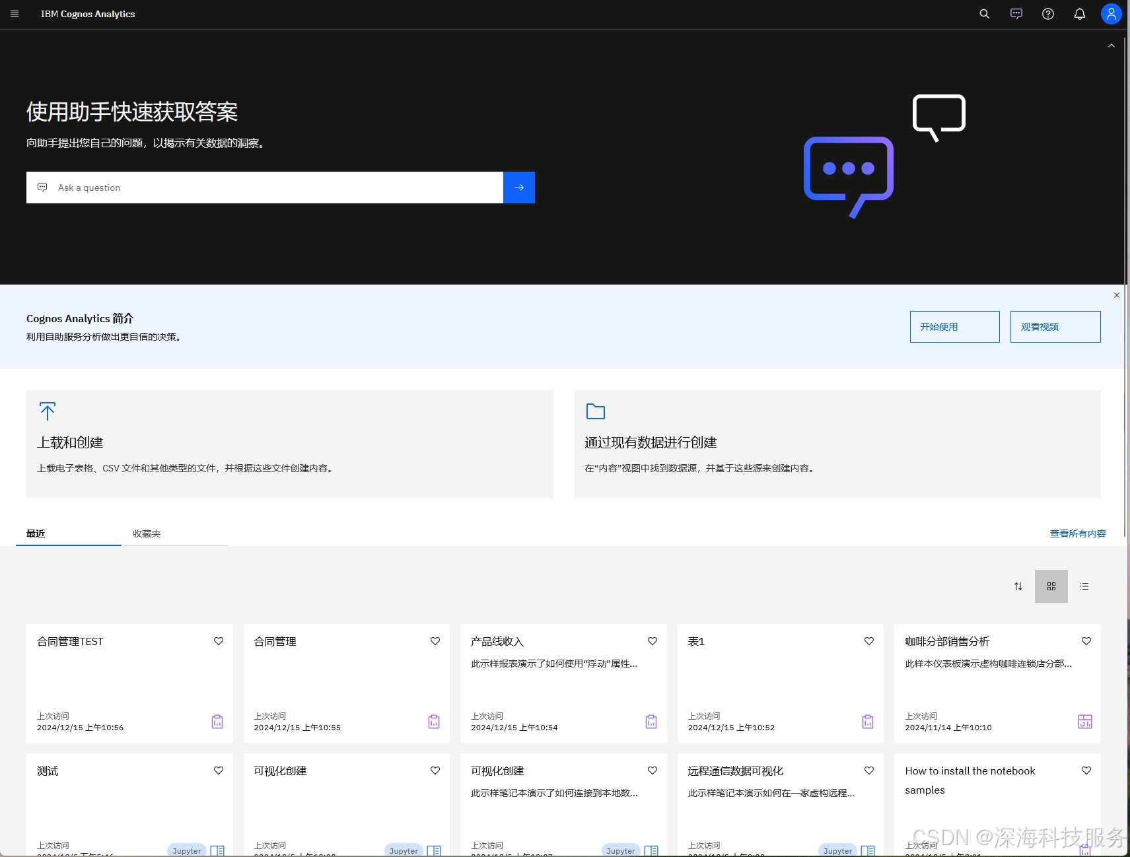
Task: Open the 测试 card title
Action: [48, 771]
